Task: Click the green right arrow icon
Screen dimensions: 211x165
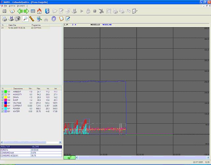Action: click(x=26, y=11)
